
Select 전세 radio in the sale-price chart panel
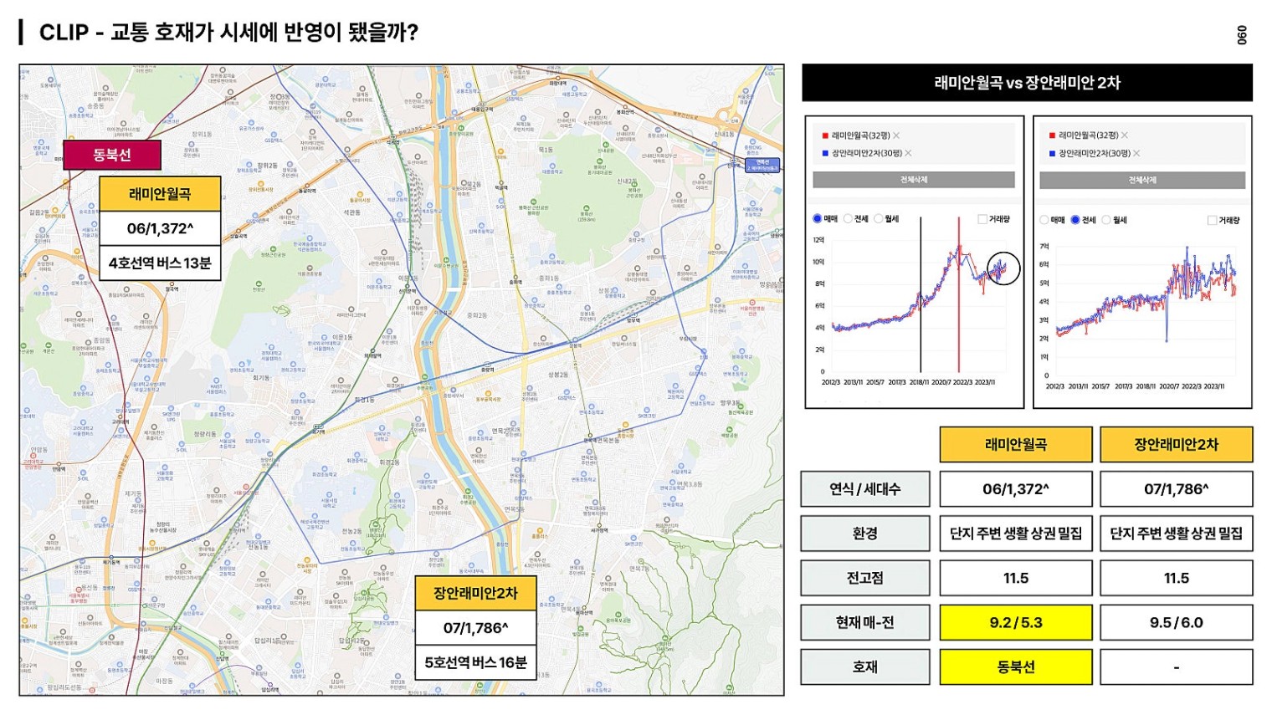click(x=848, y=219)
